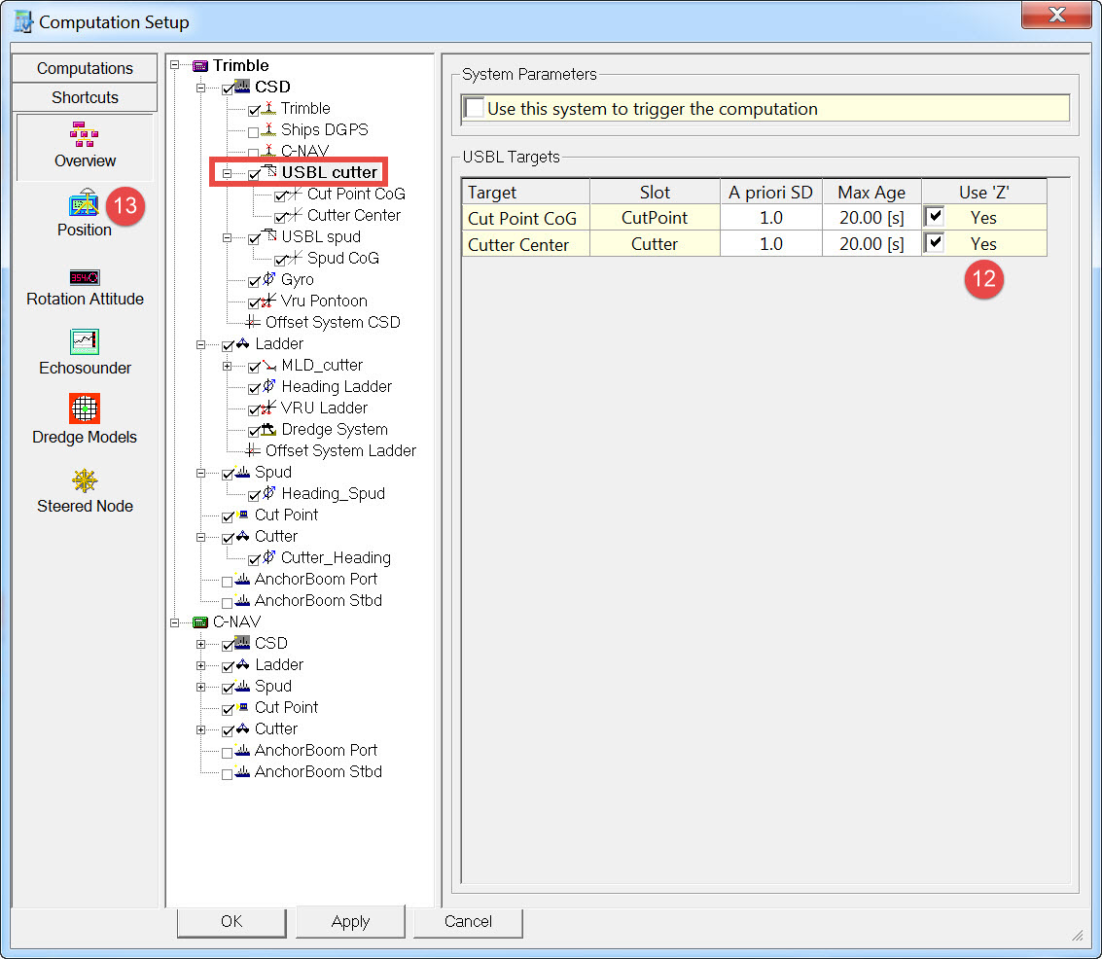Open the Position shortcut icon
Image resolution: width=1102 pixels, height=959 pixels.
coord(85,204)
